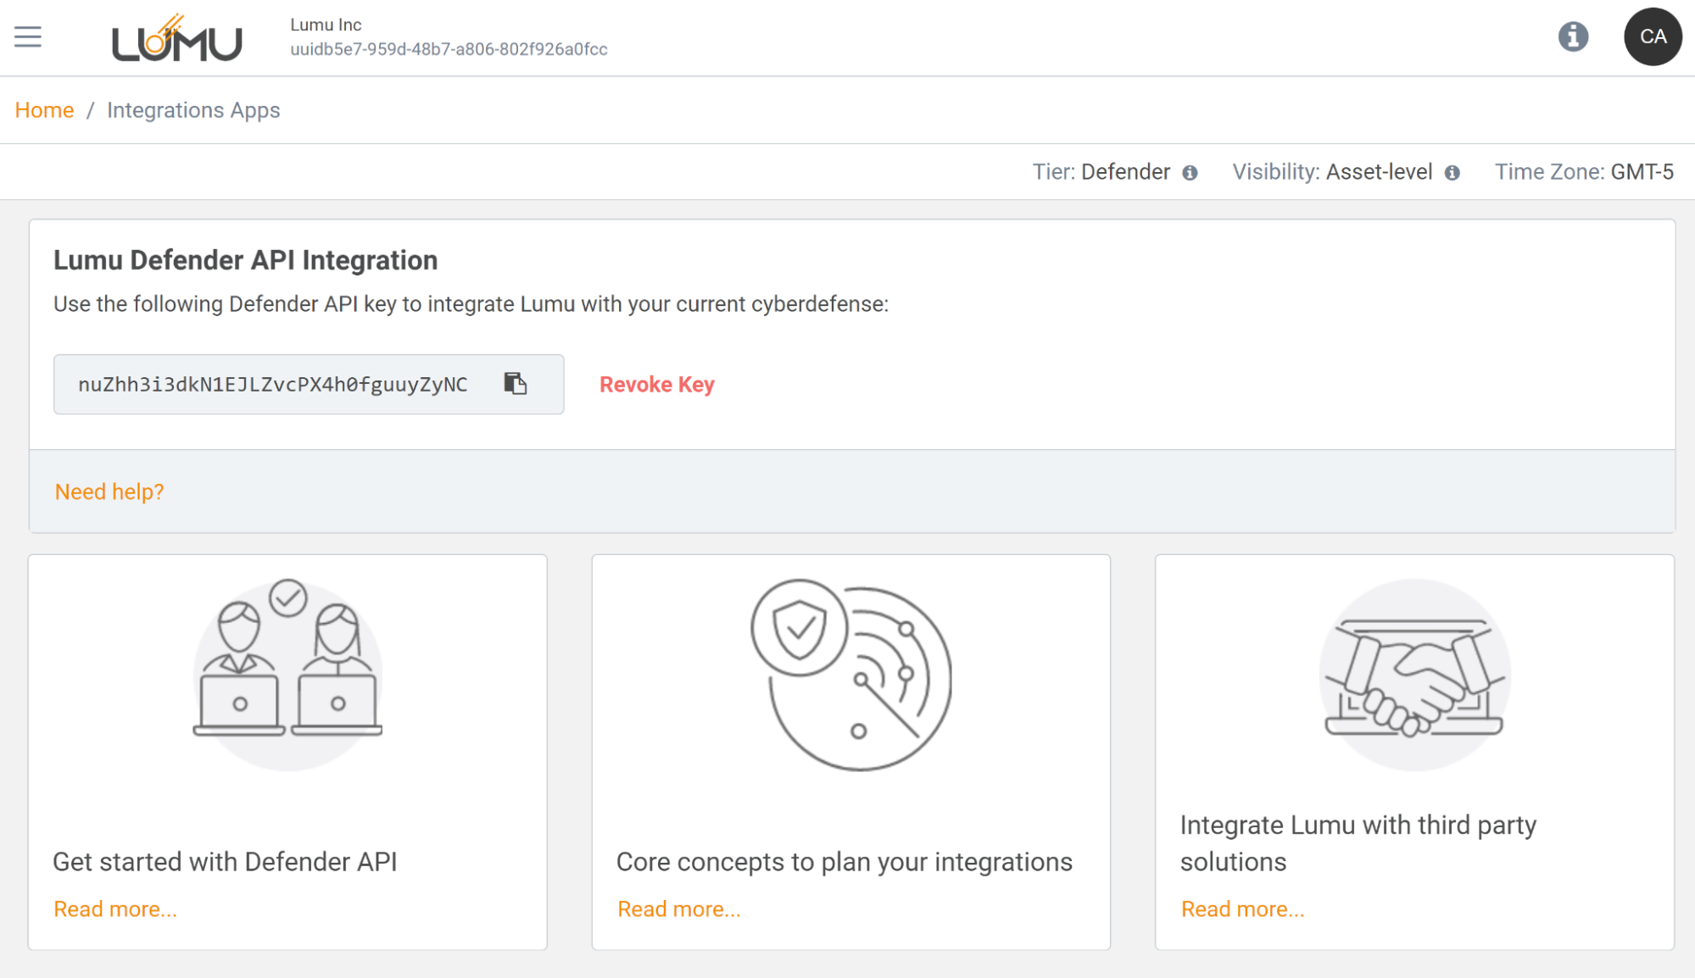Click the radar shield illustration
This screenshot has width=1695, height=978.
pyautogui.click(x=850, y=675)
